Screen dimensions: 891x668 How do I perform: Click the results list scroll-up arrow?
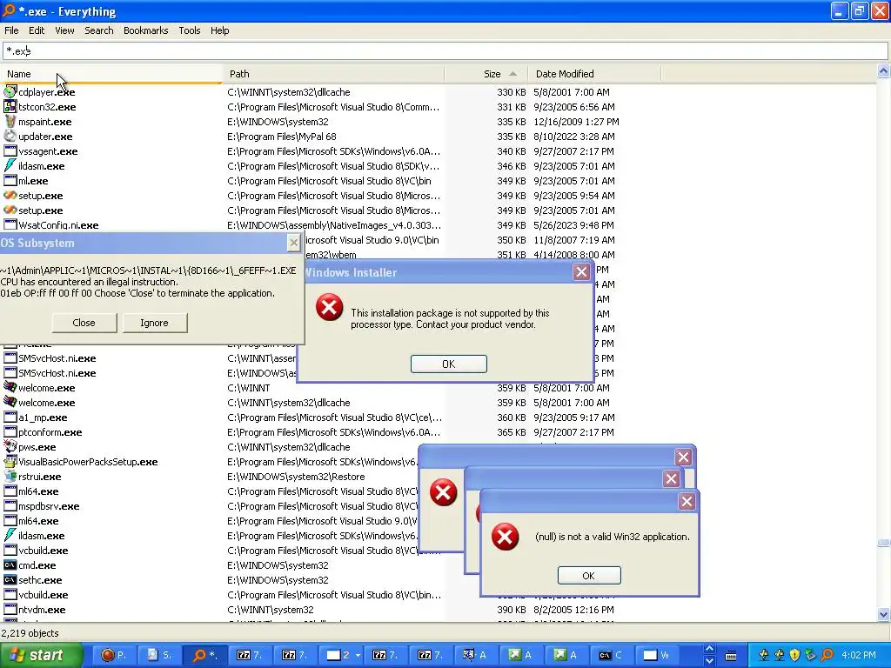click(x=883, y=71)
